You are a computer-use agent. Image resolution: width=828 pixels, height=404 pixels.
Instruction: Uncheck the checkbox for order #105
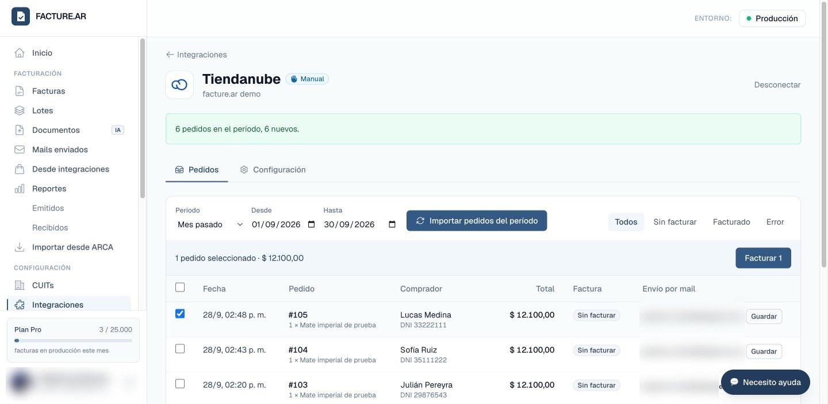click(180, 313)
